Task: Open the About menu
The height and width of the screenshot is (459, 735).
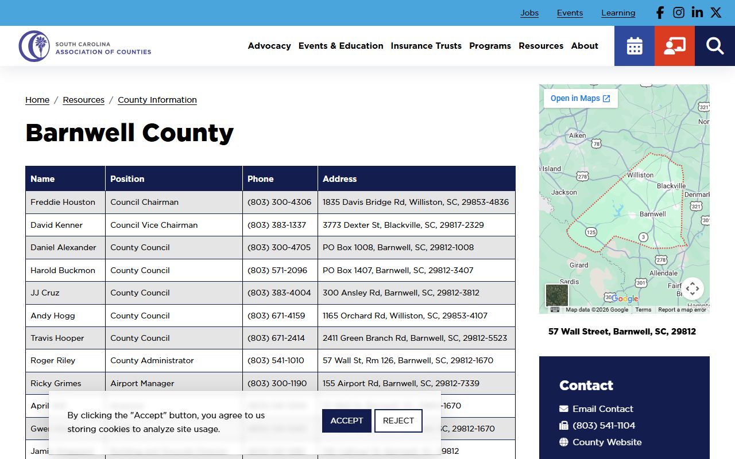Action: pos(585,46)
